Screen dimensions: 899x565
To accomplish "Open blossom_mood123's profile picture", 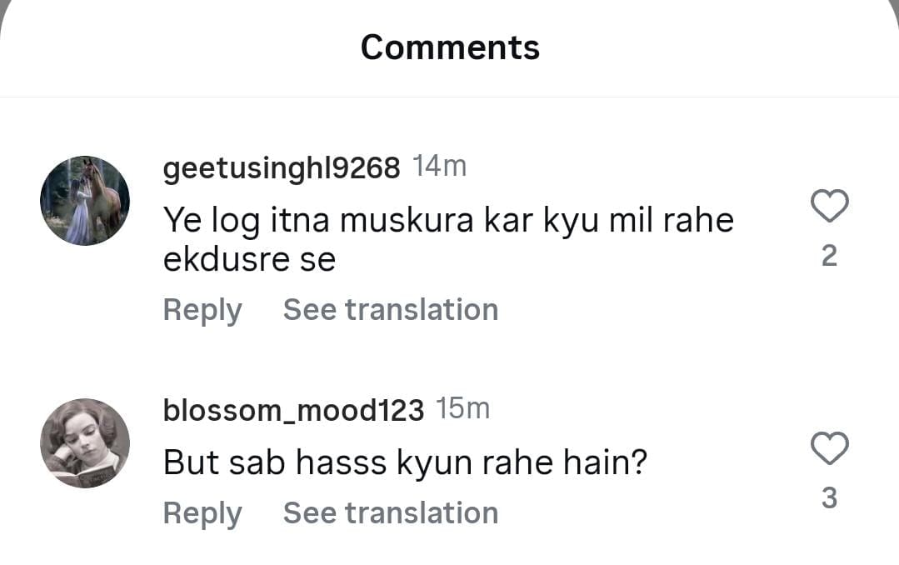I will [x=85, y=442].
